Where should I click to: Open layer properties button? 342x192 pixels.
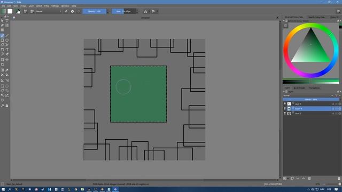(x=309, y=179)
